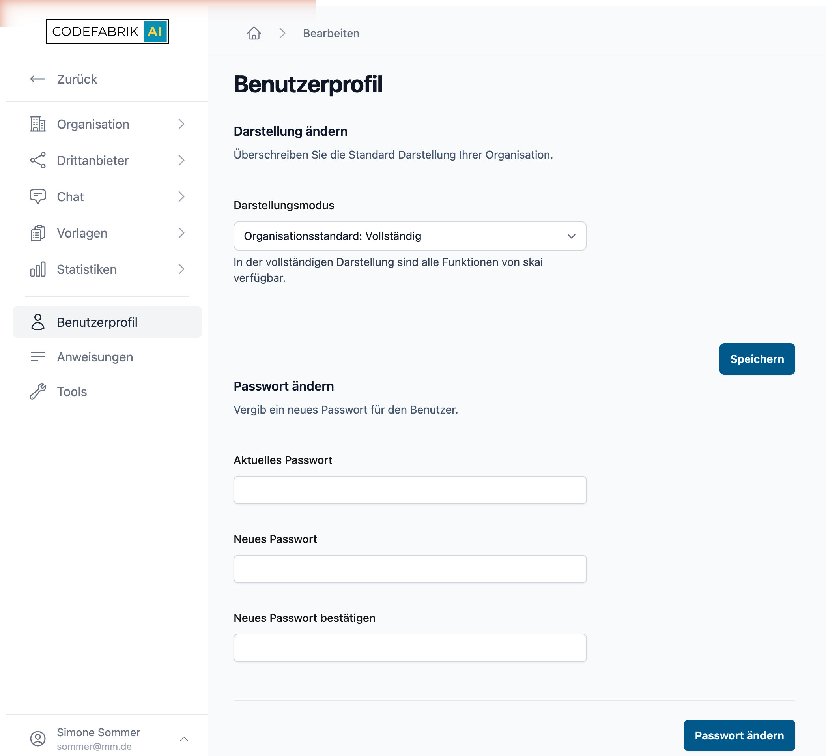Screen dimensions: 826x756
Task: Click the Darstellung ändern heading
Action: [x=290, y=131]
